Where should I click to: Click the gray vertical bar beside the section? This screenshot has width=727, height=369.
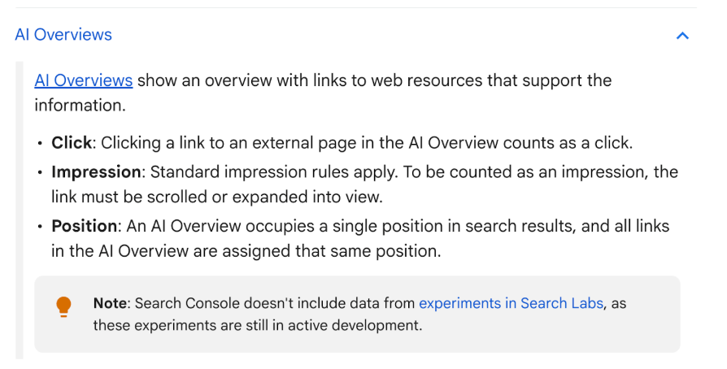(19, 210)
